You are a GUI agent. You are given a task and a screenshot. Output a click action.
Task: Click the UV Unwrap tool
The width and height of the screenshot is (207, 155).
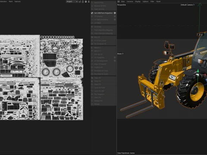98,16
